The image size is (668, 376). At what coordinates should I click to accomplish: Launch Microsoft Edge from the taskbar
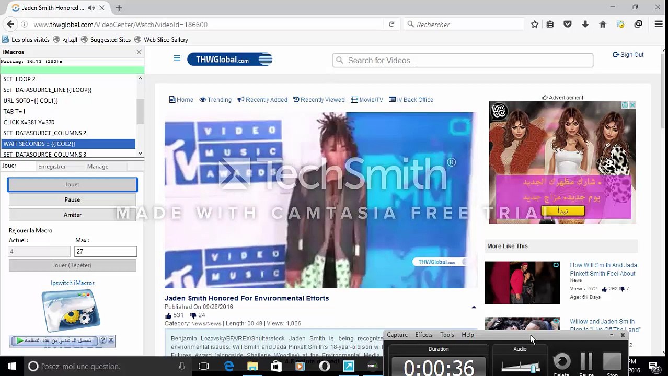[x=229, y=366]
